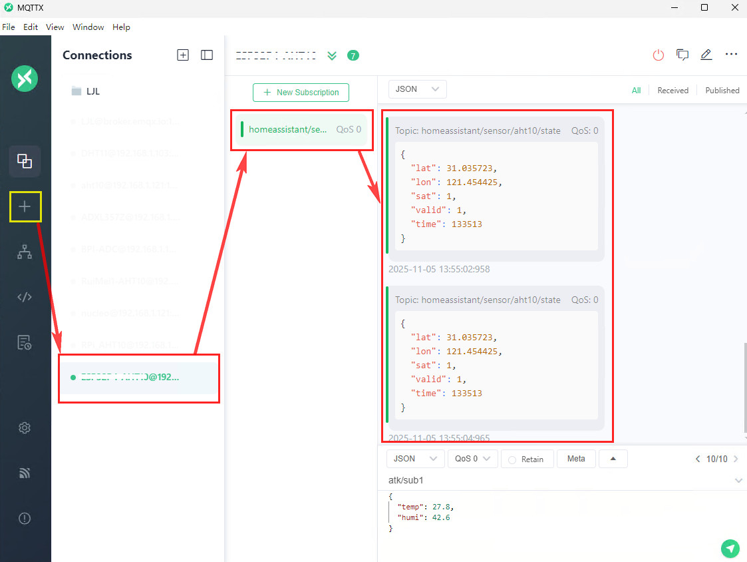Edit the connection with the pencil icon
The image size is (747, 562).
pos(706,55)
